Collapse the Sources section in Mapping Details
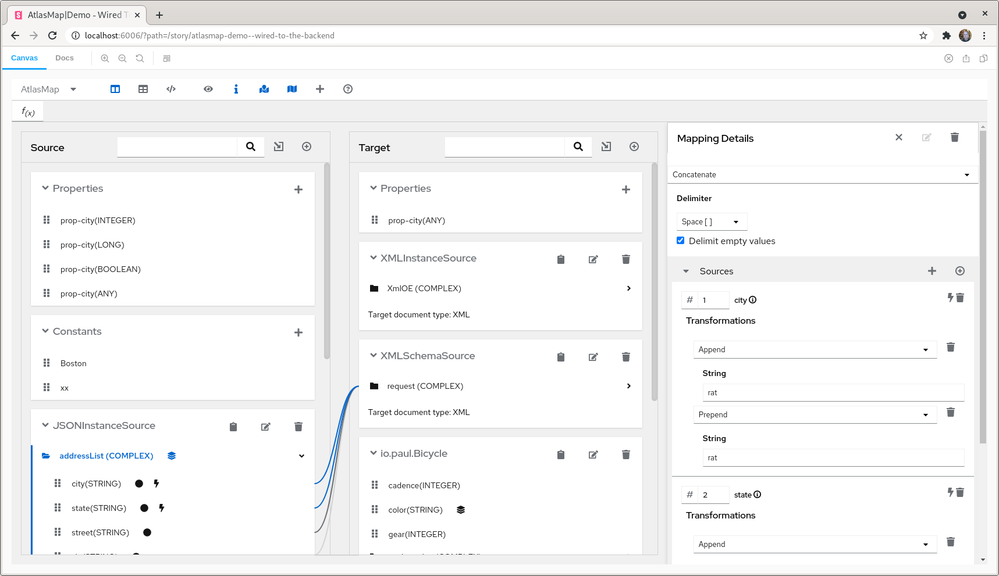 coord(685,271)
